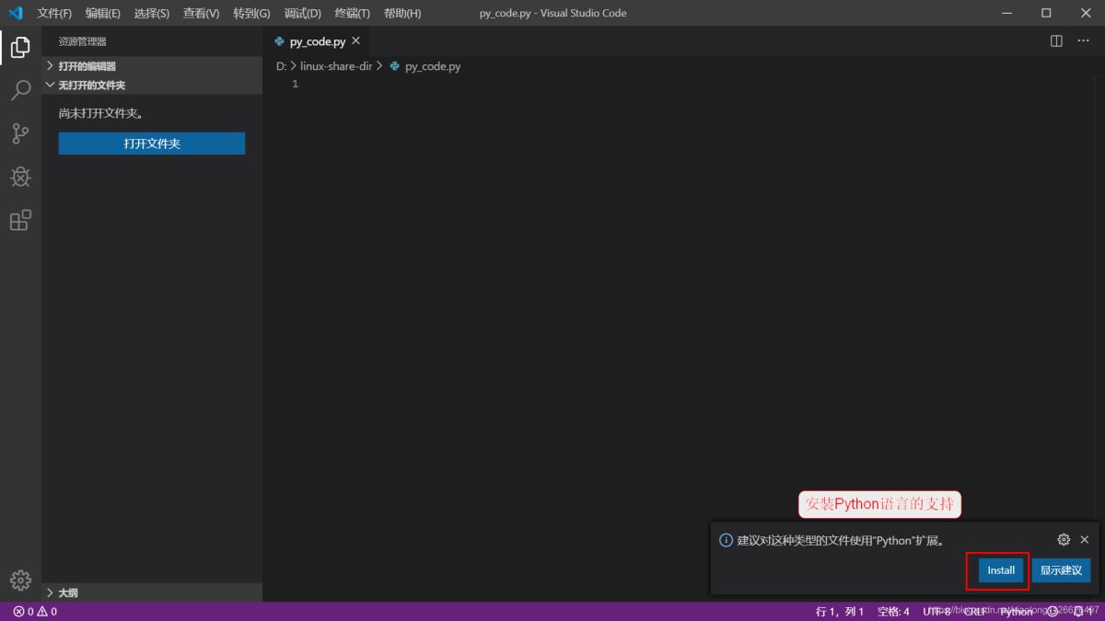Click the 打开文件夹 button

tap(151, 144)
